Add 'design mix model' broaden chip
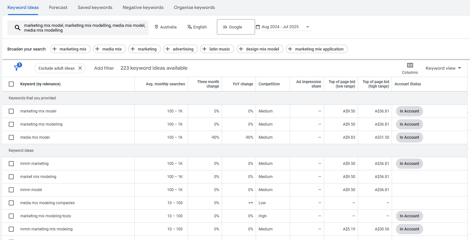This screenshot has width=470, height=240. click(x=260, y=49)
